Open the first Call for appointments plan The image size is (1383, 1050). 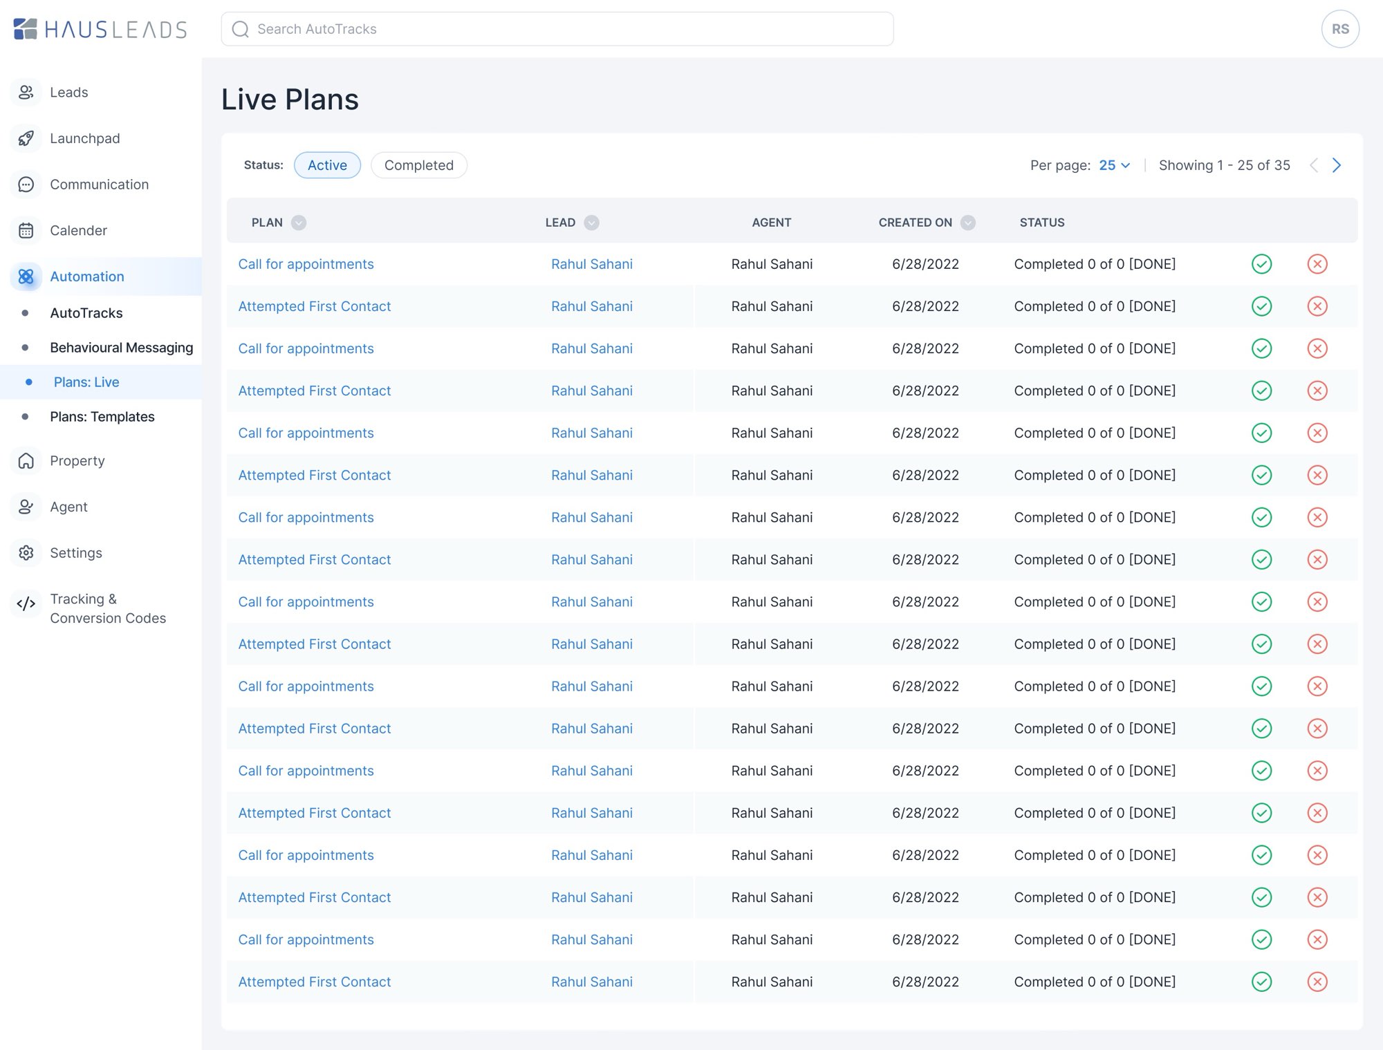coord(306,264)
